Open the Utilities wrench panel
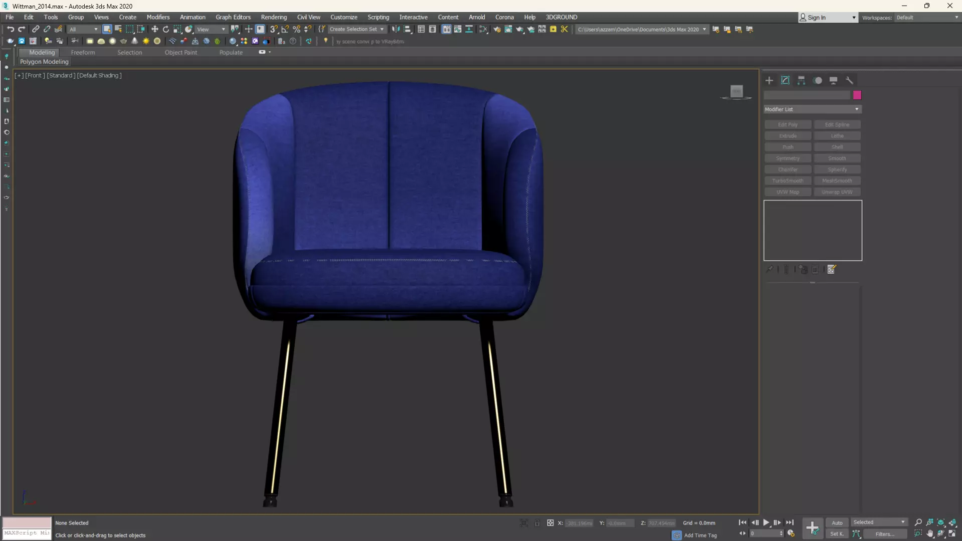Viewport: 962px width, 541px height. [849, 80]
